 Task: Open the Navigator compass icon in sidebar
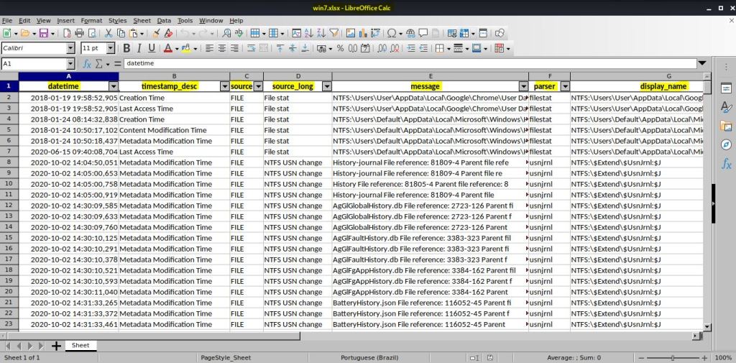[726, 145]
